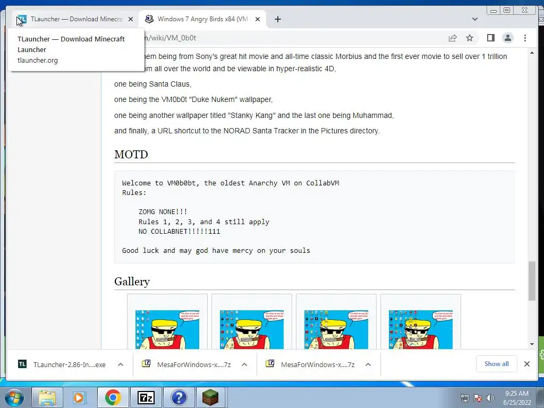Open the TLauncher-2.86 exe download
The height and width of the screenshot is (408, 544).
tap(69, 364)
